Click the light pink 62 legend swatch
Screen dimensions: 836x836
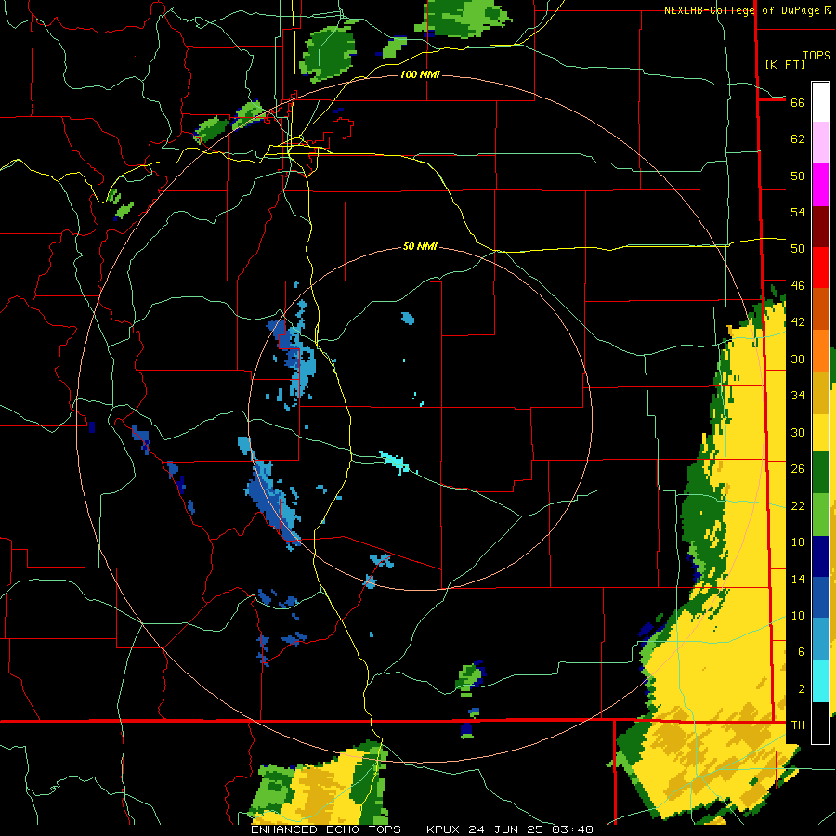point(820,143)
